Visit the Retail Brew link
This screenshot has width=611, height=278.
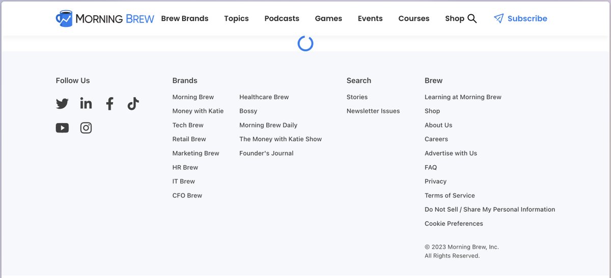(189, 139)
